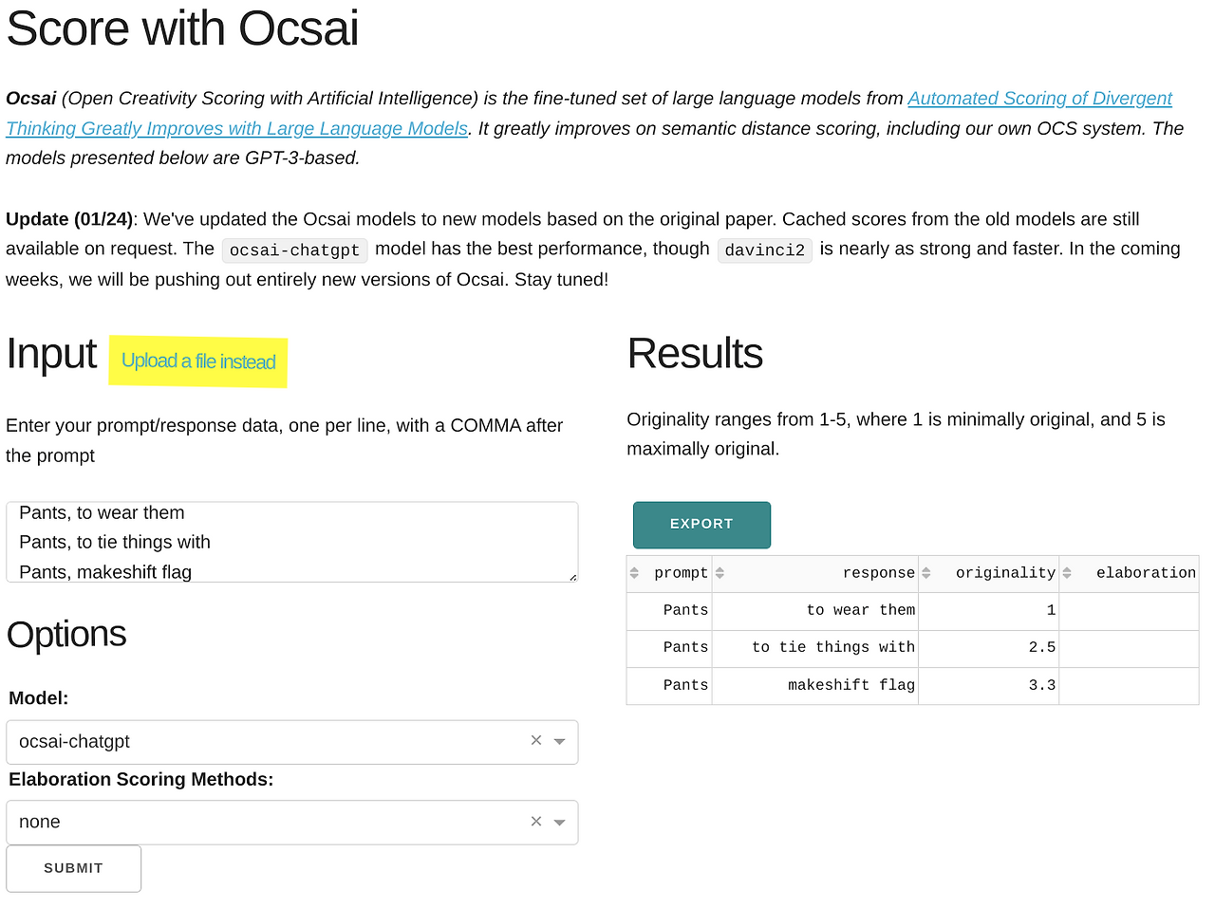1215x908 pixels.
Task: Click the 'Score with Ocsai' page heading
Action: point(182,28)
